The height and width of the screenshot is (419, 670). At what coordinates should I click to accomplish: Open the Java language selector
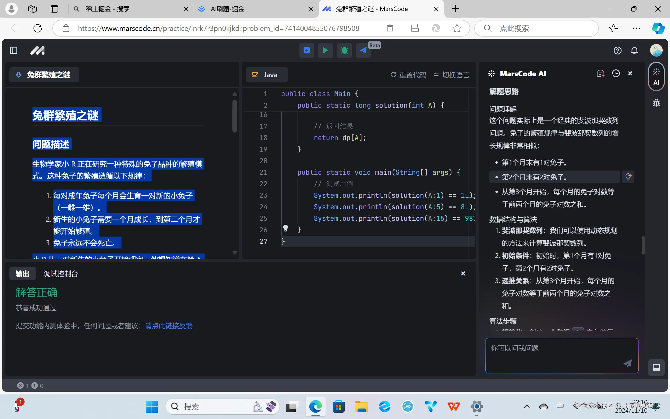point(267,75)
